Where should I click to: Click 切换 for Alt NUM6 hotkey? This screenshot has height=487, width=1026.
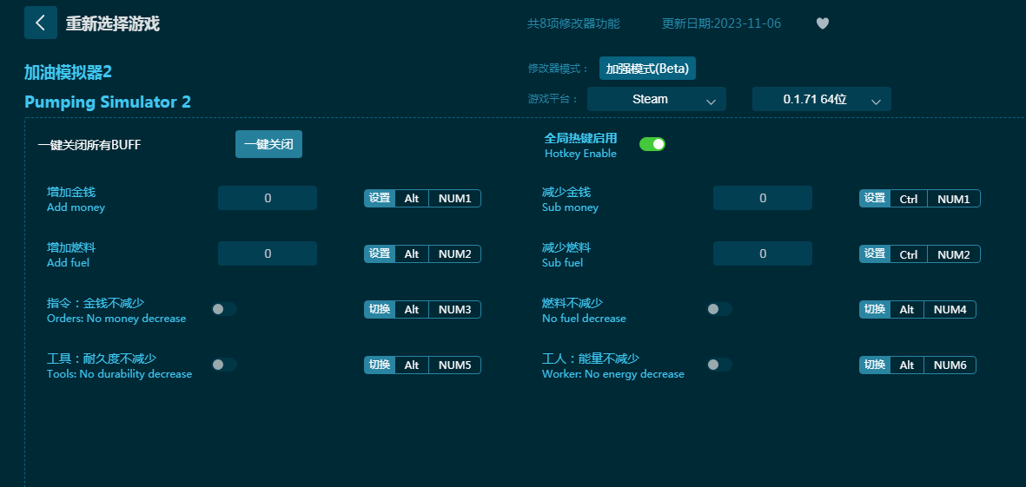coord(875,365)
